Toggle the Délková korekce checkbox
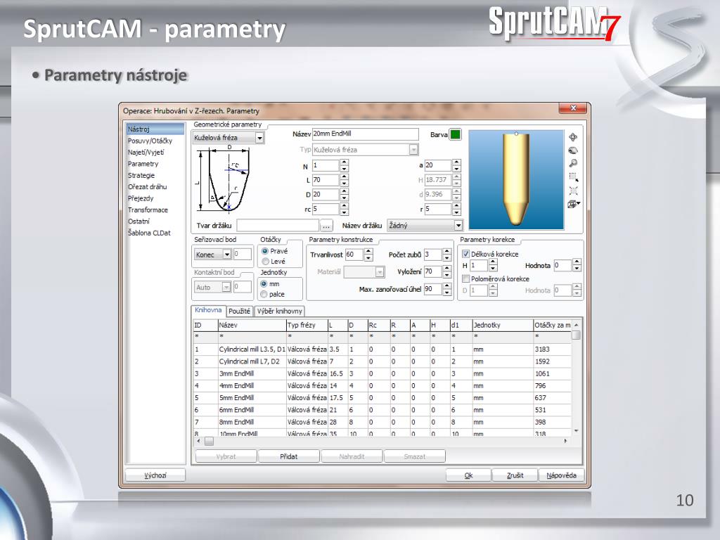 tap(465, 254)
